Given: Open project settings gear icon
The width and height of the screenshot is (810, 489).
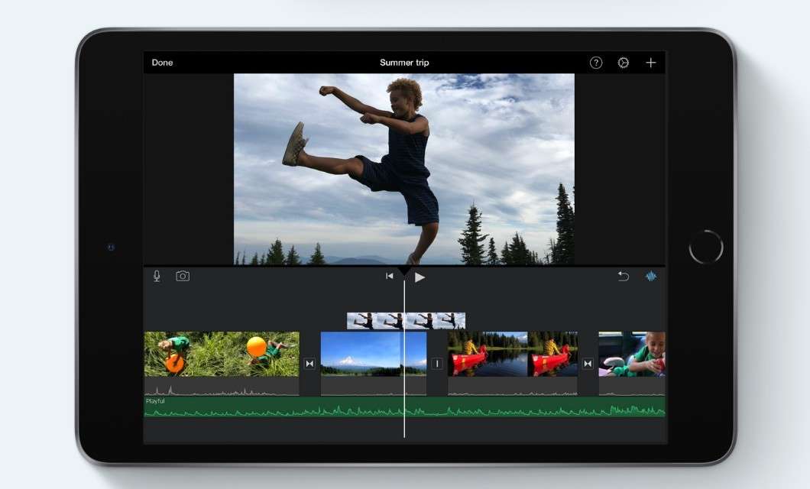Looking at the screenshot, I should [x=623, y=63].
